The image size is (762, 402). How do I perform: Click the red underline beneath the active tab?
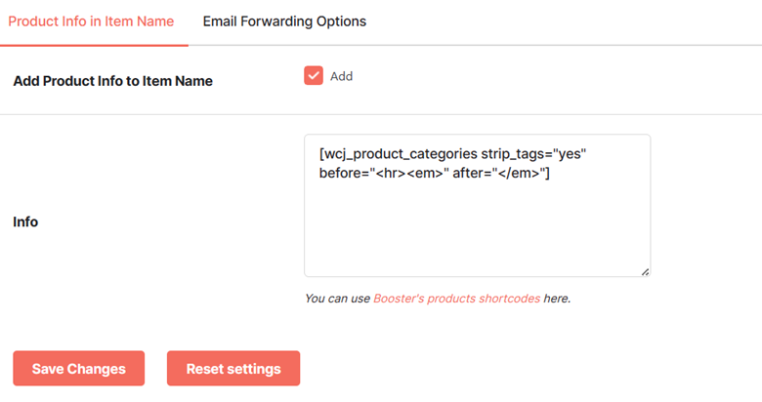95,45
